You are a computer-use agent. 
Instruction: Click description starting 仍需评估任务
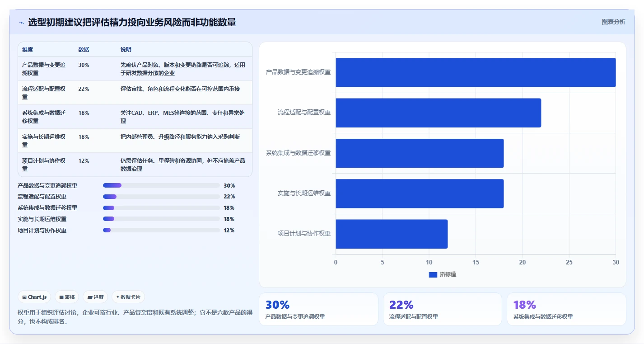pos(183,165)
